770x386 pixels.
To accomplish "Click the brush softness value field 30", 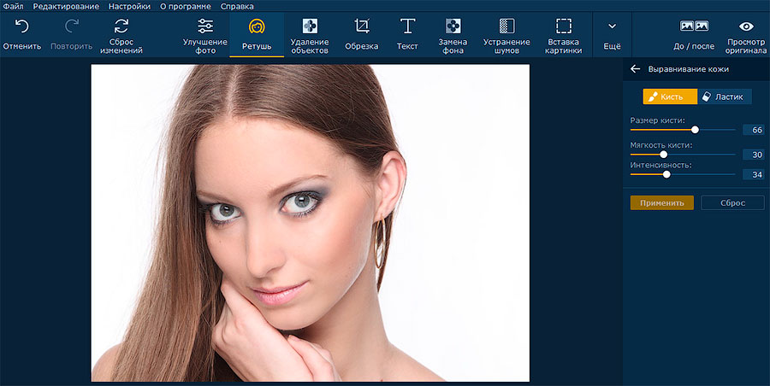I will point(753,155).
